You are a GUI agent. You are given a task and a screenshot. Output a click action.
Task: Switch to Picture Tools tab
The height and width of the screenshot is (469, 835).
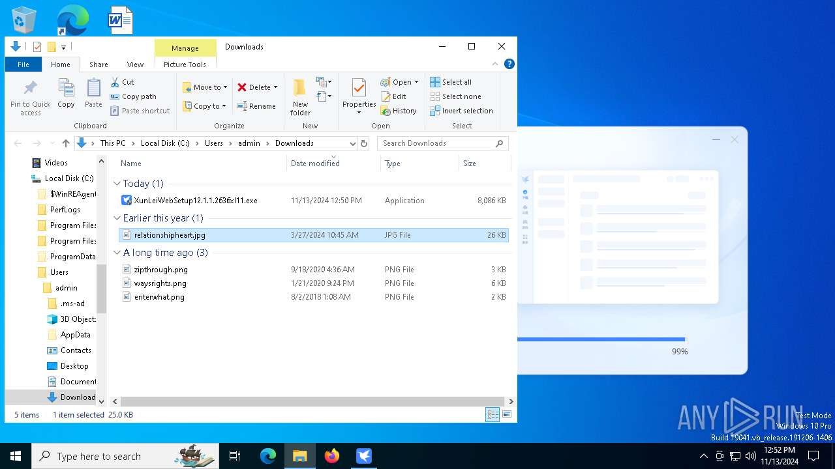click(185, 64)
